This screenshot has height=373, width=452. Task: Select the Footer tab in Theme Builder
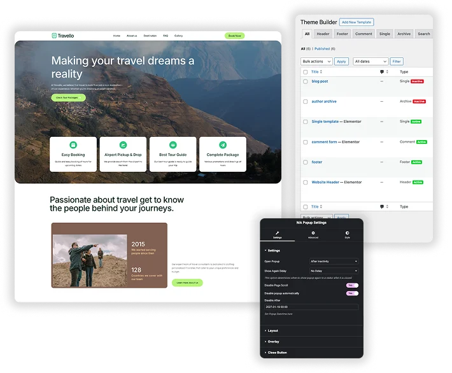pos(342,34)
